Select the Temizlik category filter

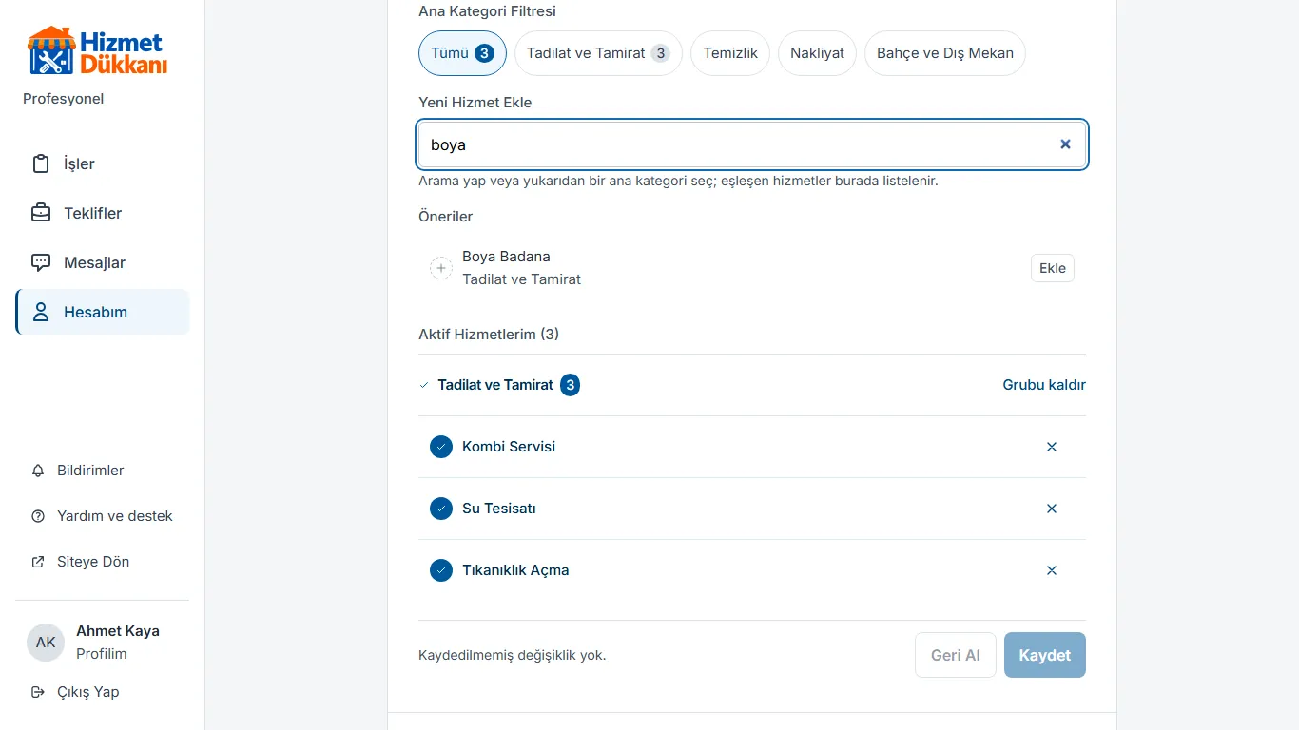[730, 53]
